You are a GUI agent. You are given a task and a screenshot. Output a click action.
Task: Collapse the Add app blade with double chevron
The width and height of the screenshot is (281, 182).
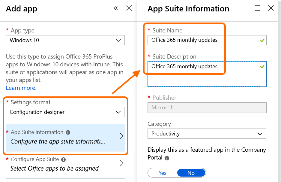tap(116, 8)
